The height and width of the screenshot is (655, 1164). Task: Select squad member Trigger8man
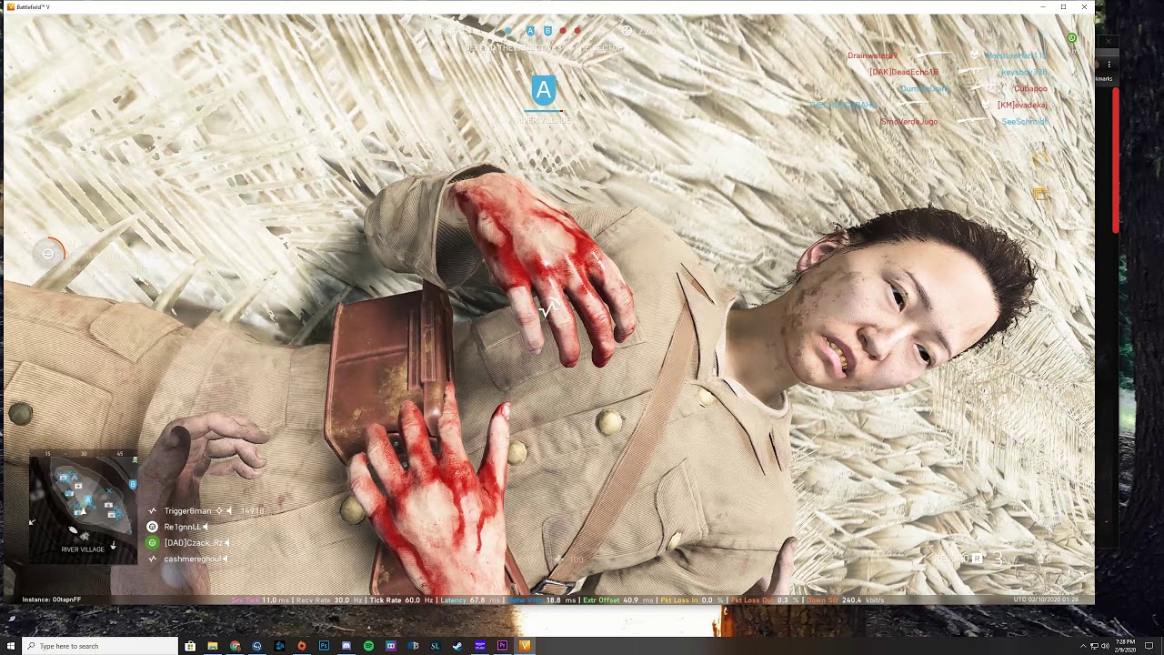pyautogui.click(x=187, y=511)
